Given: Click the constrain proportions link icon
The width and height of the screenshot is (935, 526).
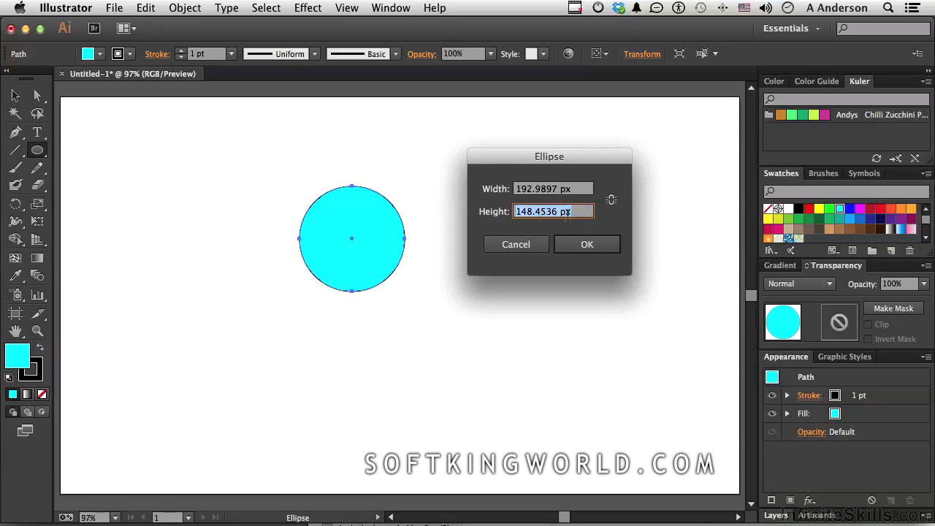Looking at the screenshot, I should pos(611,199).
